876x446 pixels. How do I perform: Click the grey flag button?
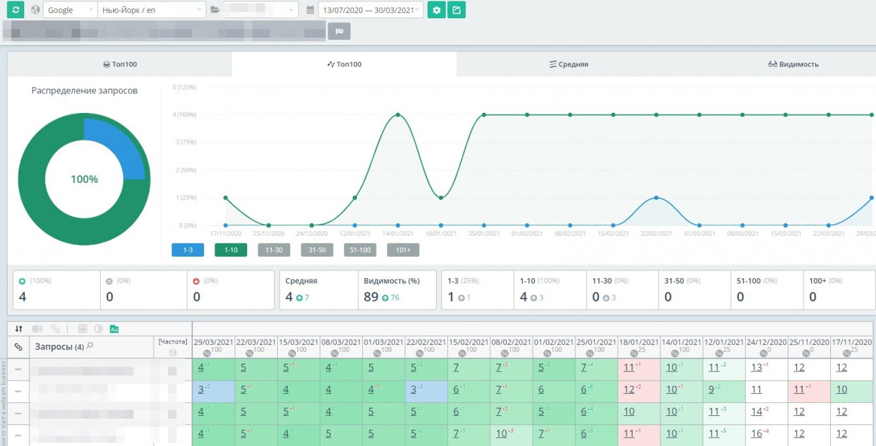pyautogui.click(x=339, y=31)
